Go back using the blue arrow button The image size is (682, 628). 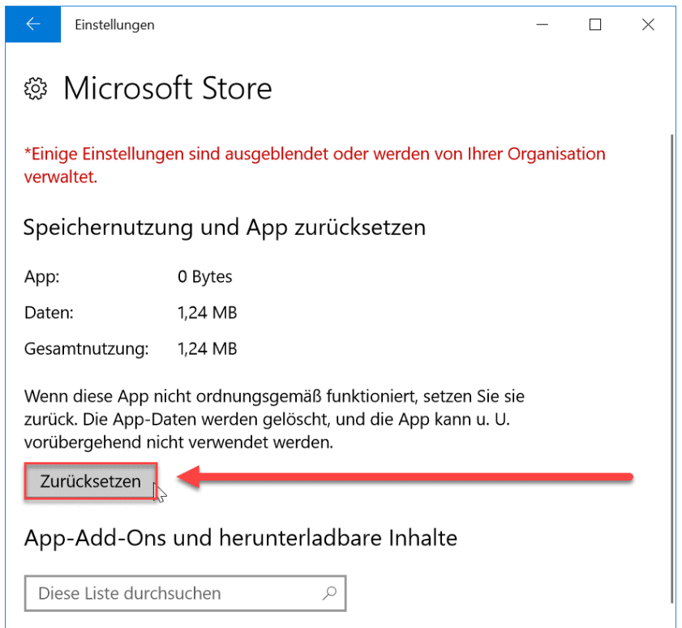pyautogui.click(x=33, y=24)
